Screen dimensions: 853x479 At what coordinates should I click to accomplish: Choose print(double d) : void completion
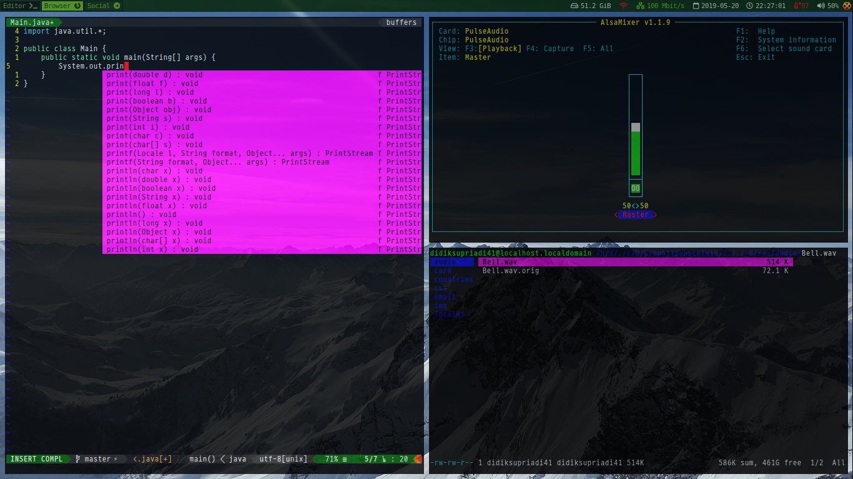pos(262,75)
